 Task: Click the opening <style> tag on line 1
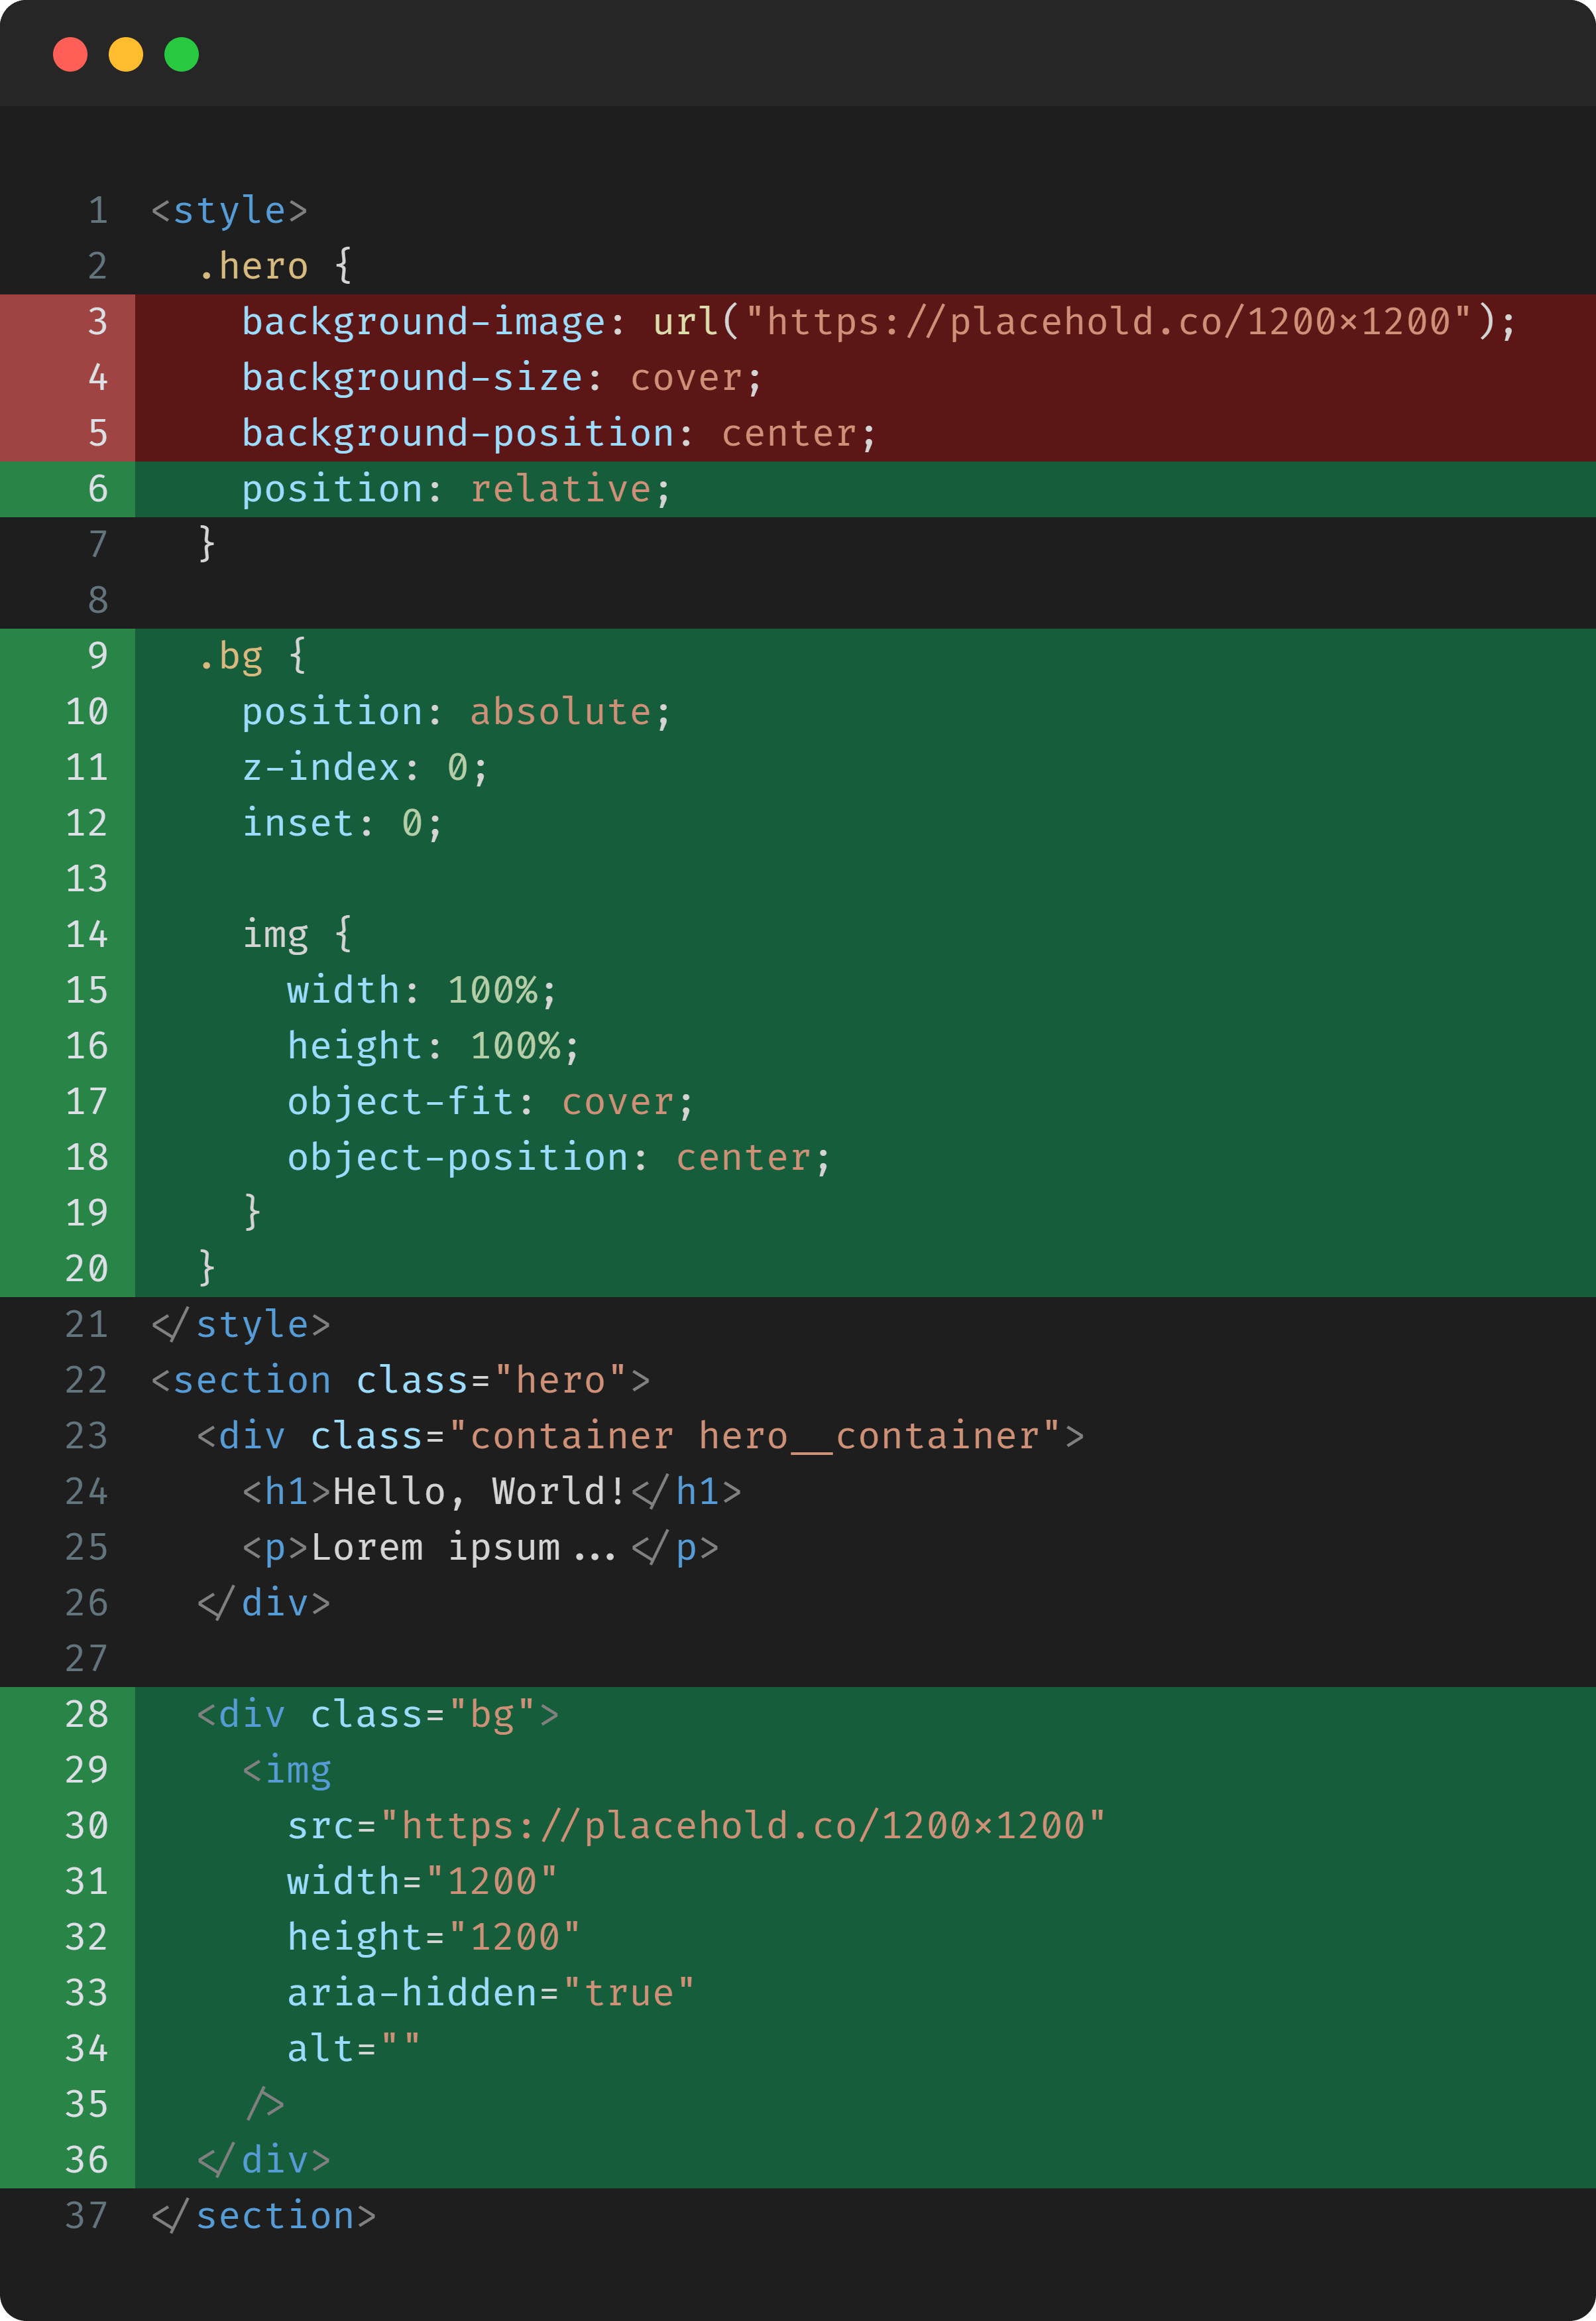coord(229,210)
